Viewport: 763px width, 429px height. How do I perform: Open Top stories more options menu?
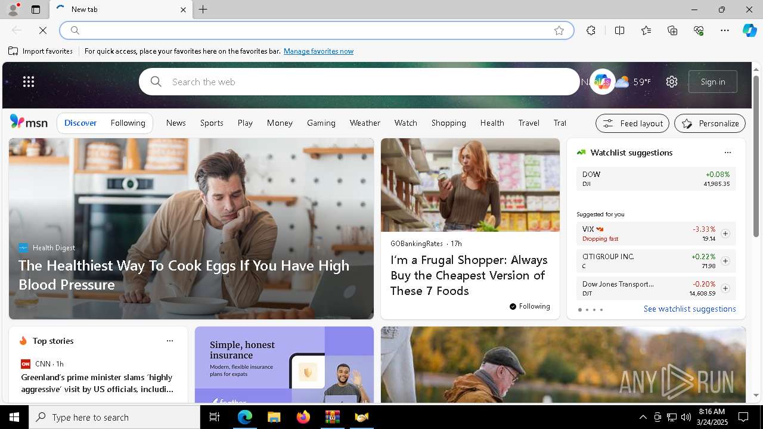[x=170, y=341]
